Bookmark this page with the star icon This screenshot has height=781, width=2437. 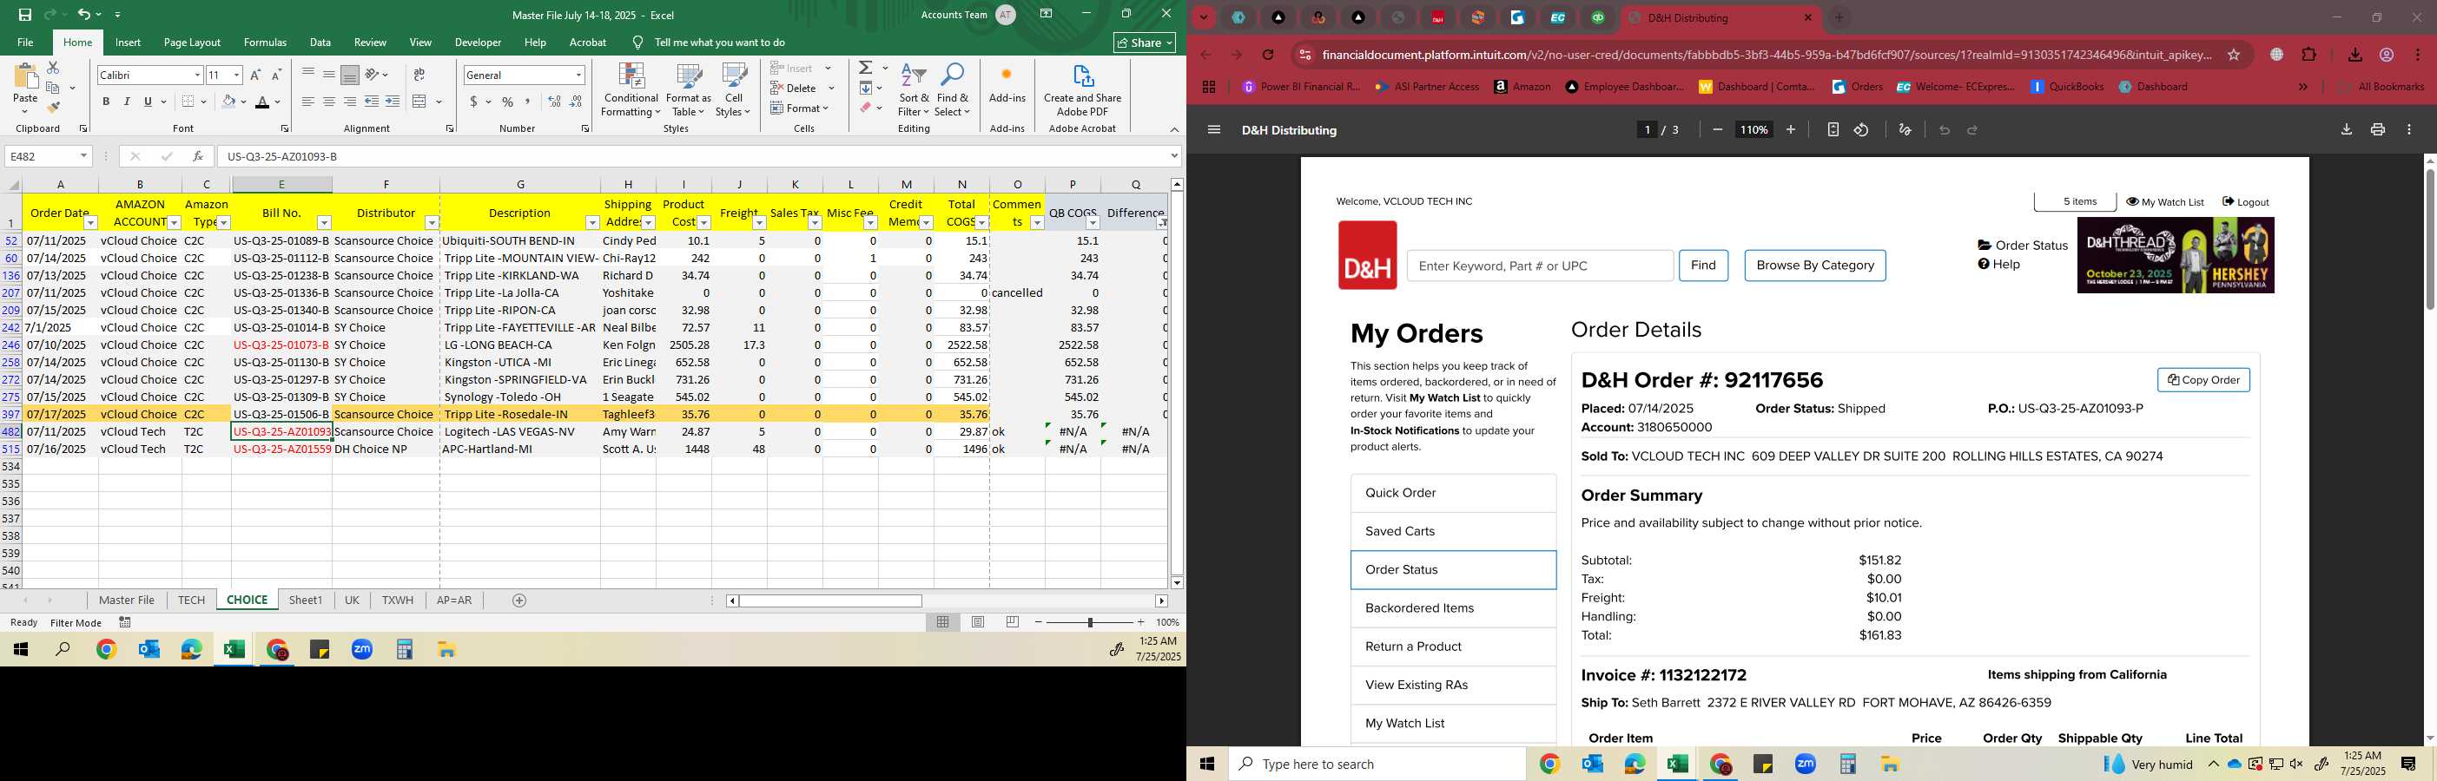(2234, 55)
